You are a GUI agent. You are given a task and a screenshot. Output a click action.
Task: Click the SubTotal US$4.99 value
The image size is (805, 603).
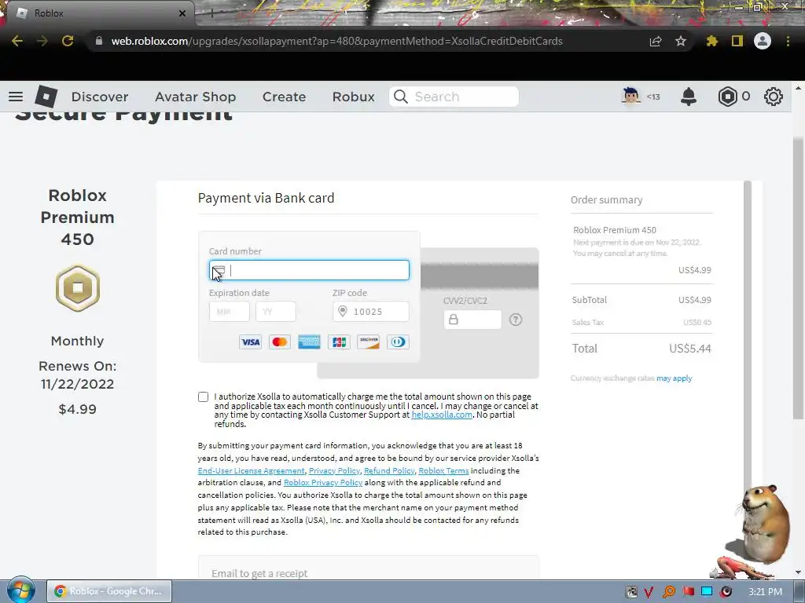pyautogui.click(x=695, y=300)
